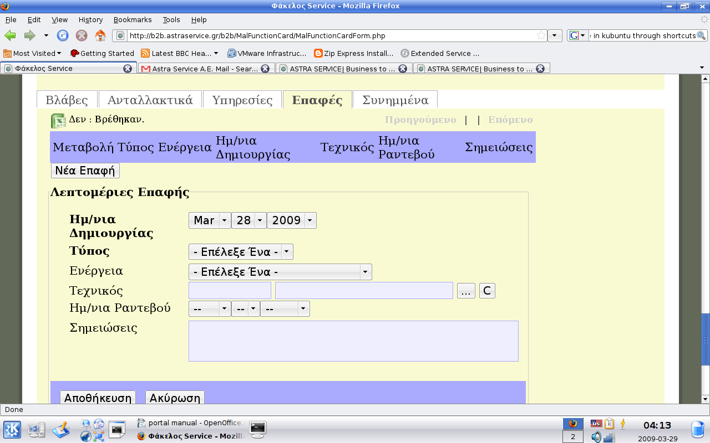Image resolution: width=710 pixels, height=443 pixels.
Task: Click the Νέα Επαφή button
Action: click(x=85, y=171)
